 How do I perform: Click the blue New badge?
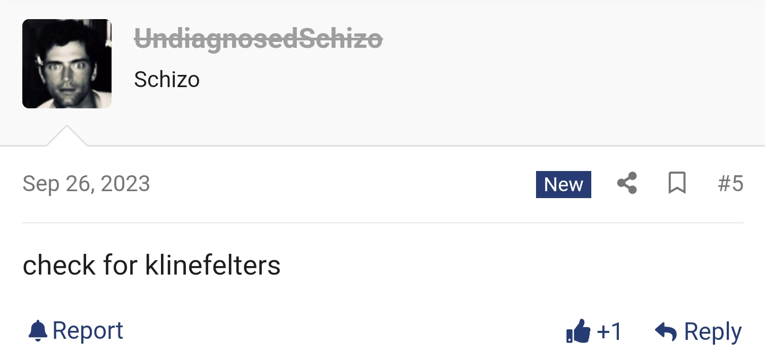click(x=563, y=184)
